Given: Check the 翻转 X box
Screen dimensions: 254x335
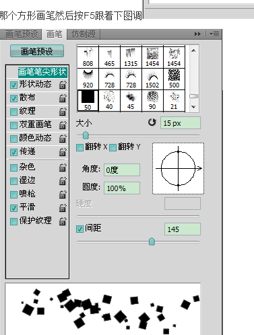Looking at the screenshot, I should 80,148.
